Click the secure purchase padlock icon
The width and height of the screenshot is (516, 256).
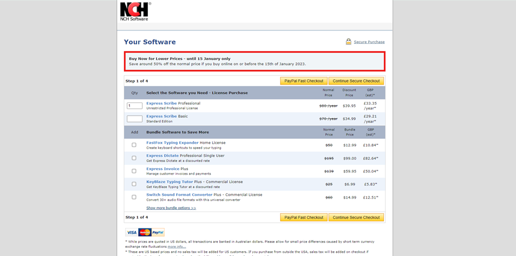click(x=349, y=42)
